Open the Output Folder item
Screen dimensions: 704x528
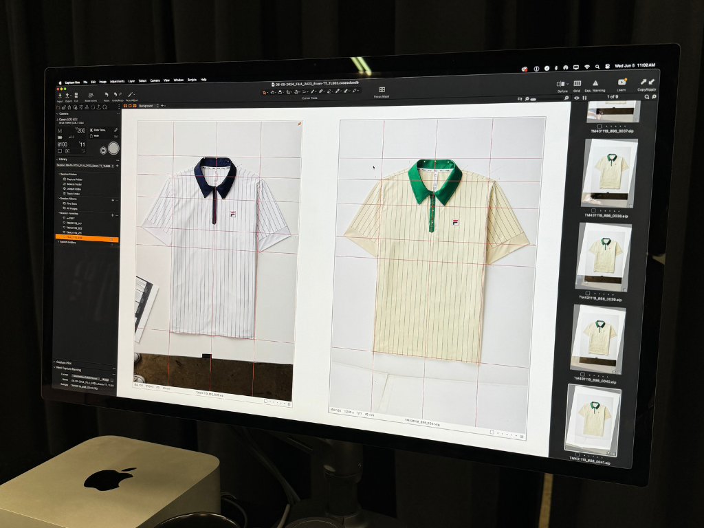tap(73, 189)
